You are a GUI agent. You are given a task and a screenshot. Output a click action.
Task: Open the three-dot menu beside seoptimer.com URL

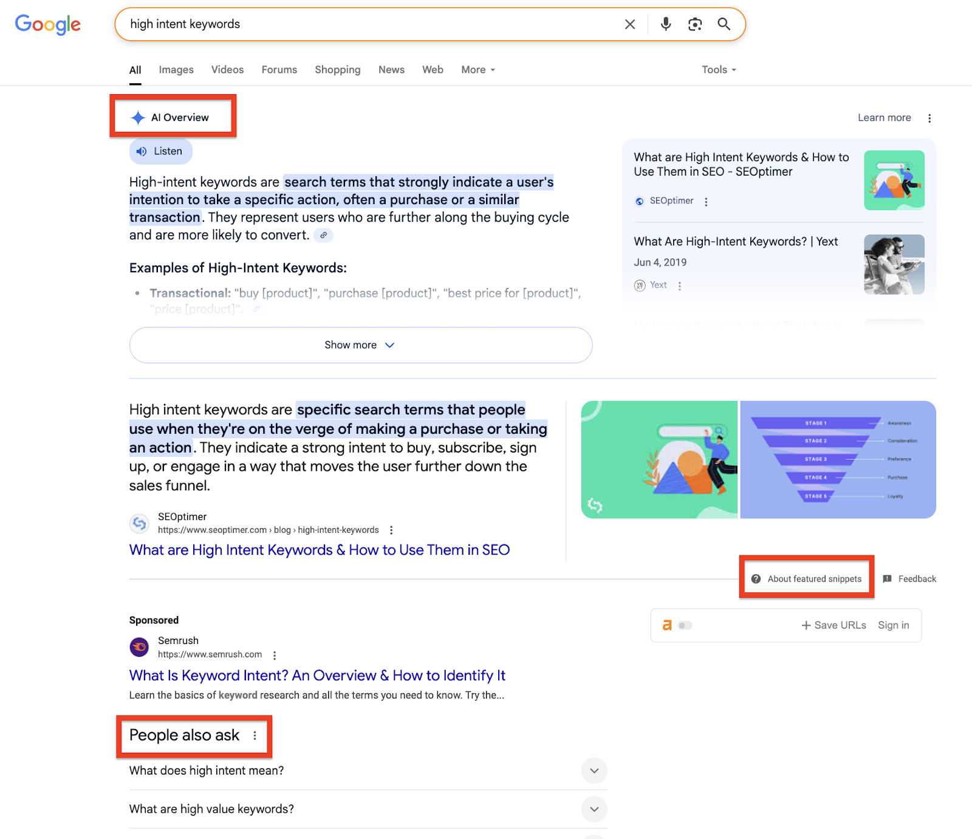[x=391, y=530]
